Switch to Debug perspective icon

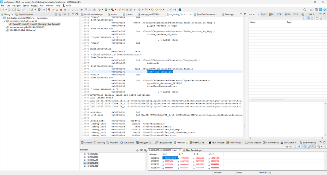(325, 10)
